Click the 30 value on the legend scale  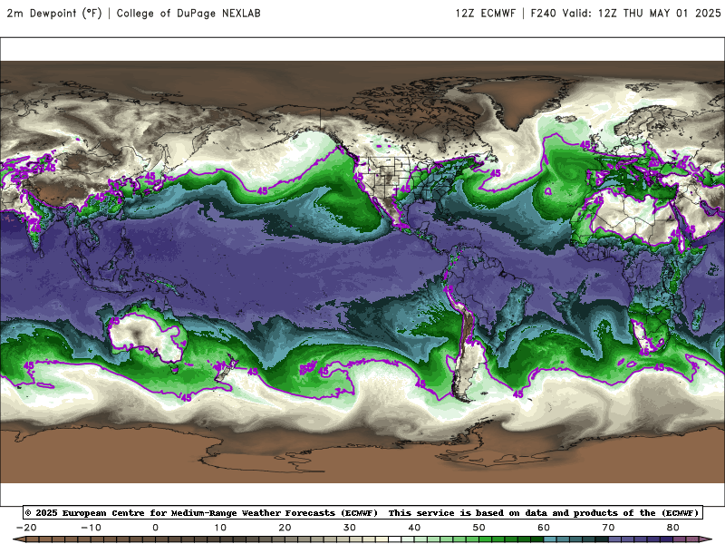350,528
